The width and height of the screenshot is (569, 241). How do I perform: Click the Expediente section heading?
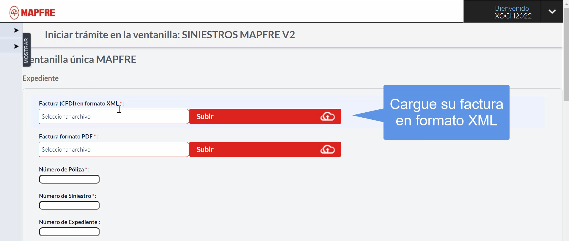41,78
